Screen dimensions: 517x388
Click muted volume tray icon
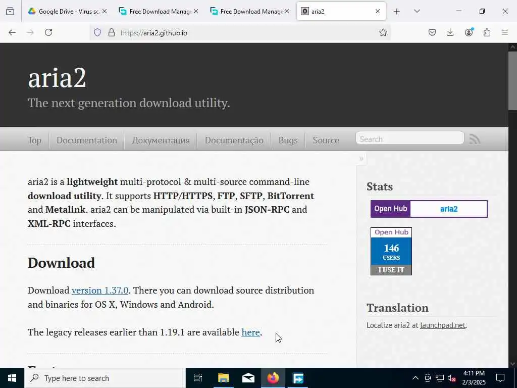[x=451, y=378]
